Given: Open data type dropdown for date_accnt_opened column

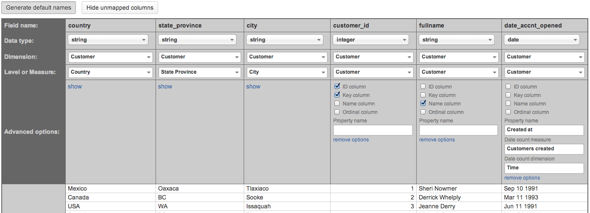Looking at the screenshot, I should (x=542, y=40).
